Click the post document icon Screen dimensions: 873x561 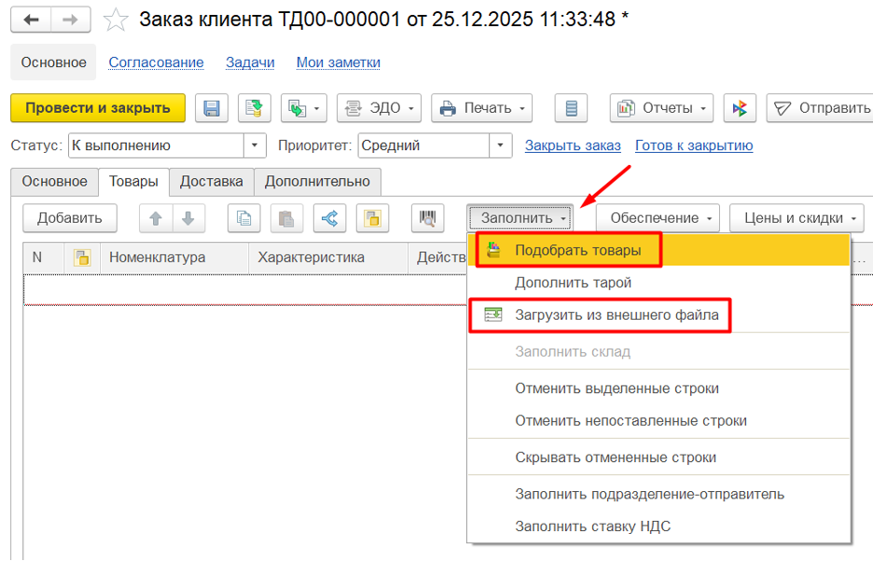[254, 108]
